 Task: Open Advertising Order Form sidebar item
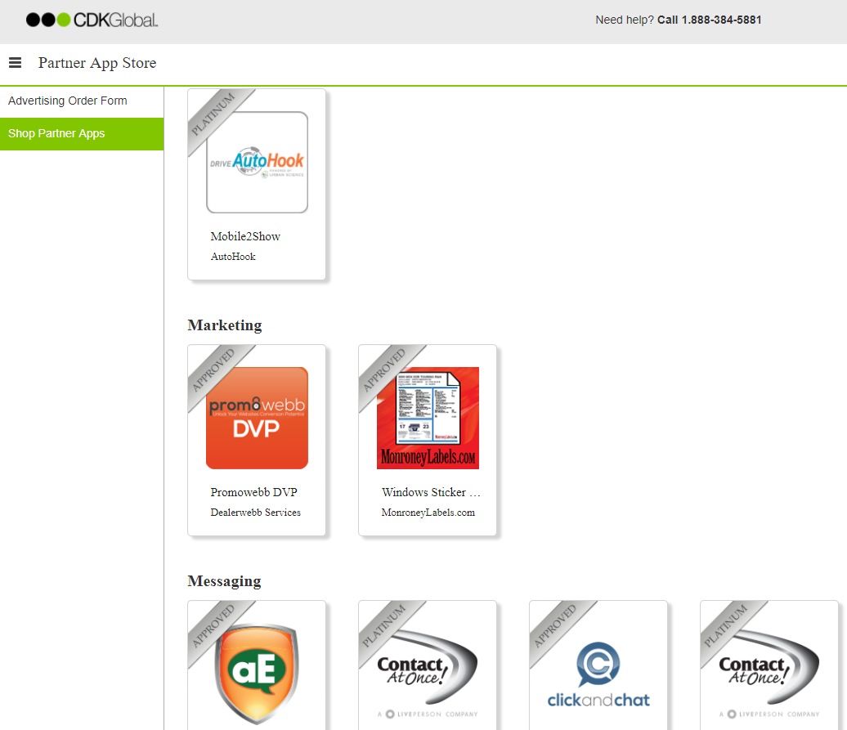click(68, 101)
